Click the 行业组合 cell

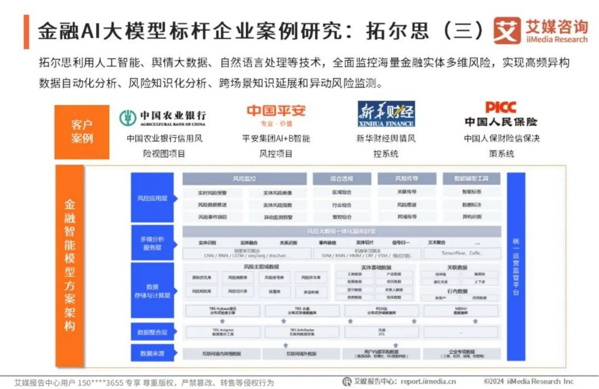[x=342, y=205]
